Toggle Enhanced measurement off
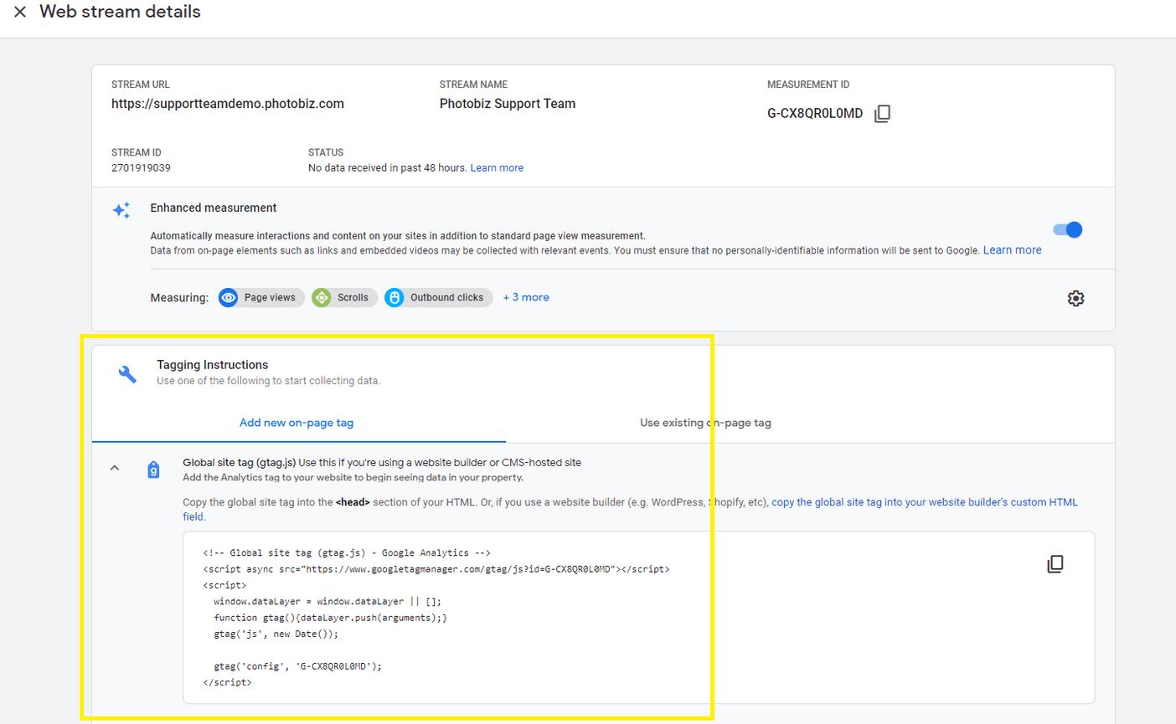1176x724 pixels. point(1067,229)
